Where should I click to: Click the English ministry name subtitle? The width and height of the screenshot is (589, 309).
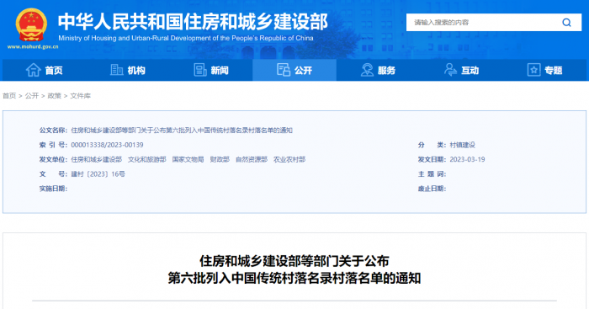[186, 38]
